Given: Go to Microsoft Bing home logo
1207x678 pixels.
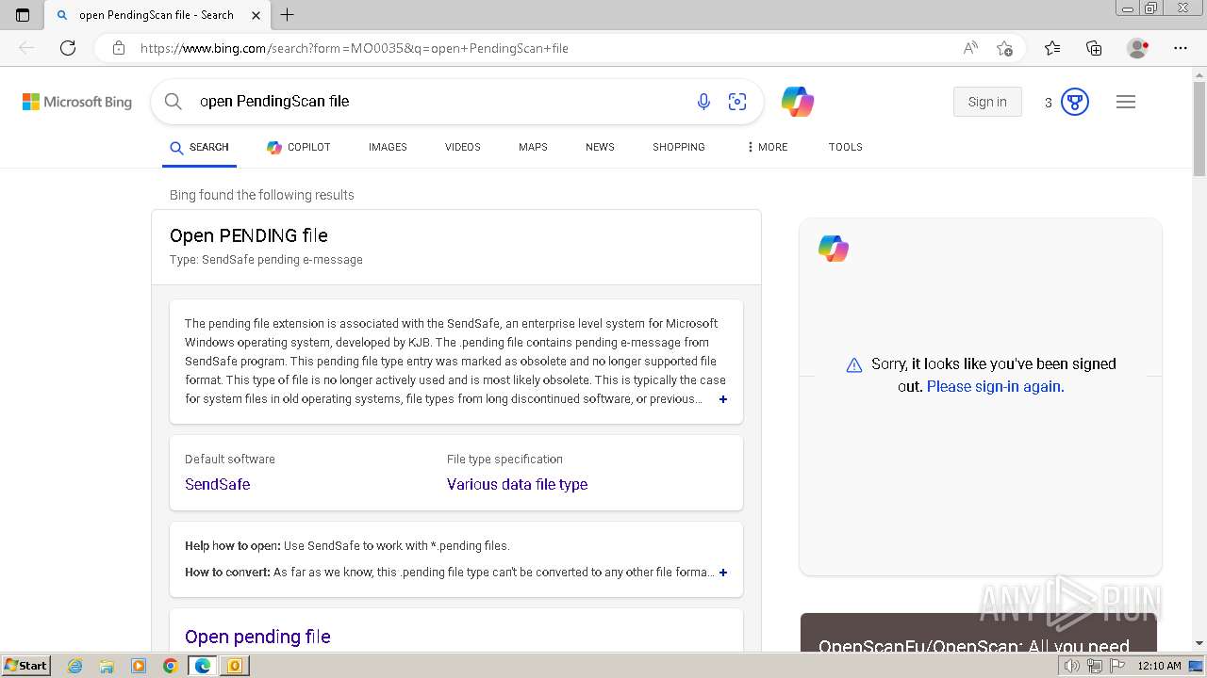Looking at the screenshot, I should point(77,102).
